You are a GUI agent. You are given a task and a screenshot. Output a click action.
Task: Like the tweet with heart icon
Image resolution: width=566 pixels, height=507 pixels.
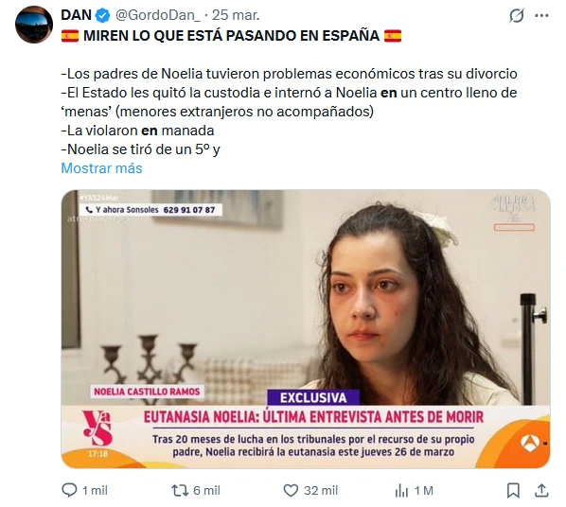pos(291,490)
